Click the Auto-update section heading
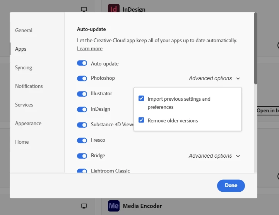 pos(91,29)
